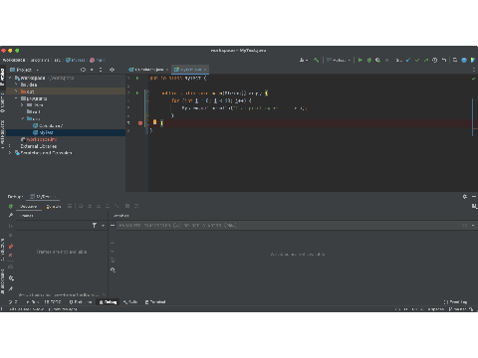Open the thread selector dropdown arrow
This screenshot has height=358, width=478.
104,226
